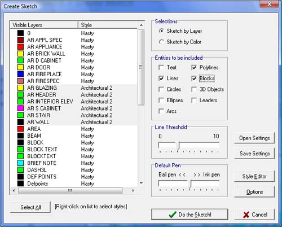Click Hasty style of AR DOOR row
282x227 pixels.
[87, 68]
